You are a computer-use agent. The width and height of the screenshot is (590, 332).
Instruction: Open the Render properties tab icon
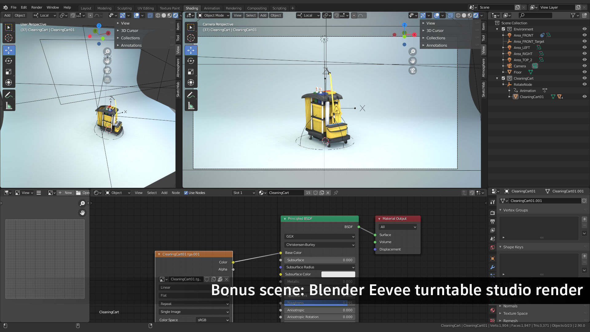tap(493, 213)
